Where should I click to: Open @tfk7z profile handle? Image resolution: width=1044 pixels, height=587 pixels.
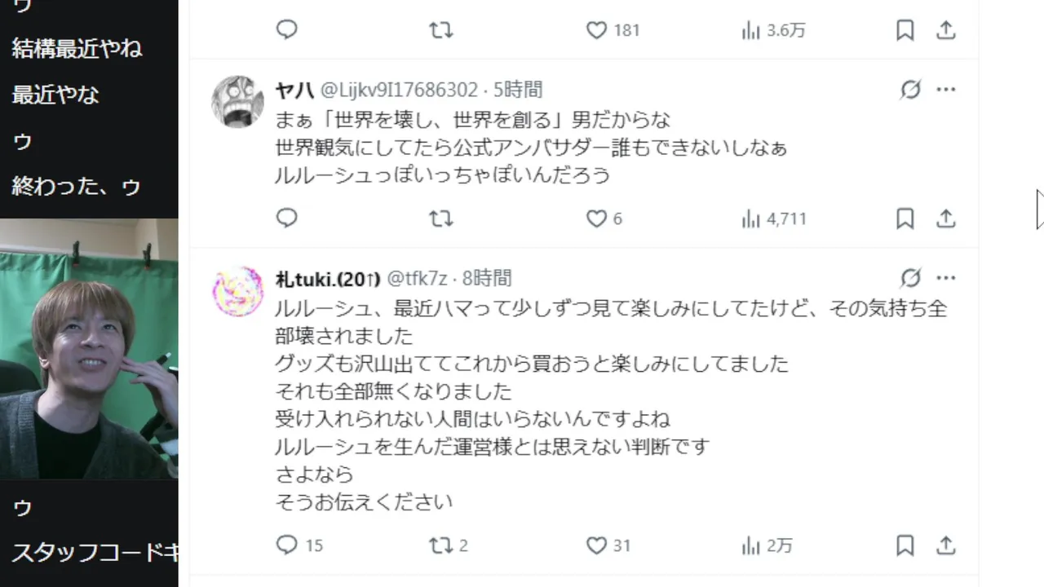[417, 278]
